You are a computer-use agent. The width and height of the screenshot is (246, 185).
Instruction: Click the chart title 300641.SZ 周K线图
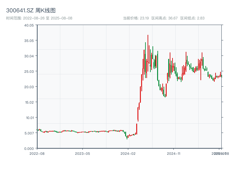(x=31, y=10)
